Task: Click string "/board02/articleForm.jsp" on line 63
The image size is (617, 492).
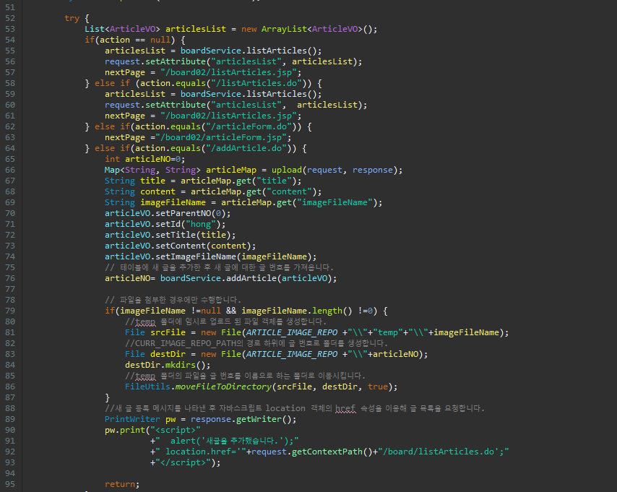Action: (221, 137)
